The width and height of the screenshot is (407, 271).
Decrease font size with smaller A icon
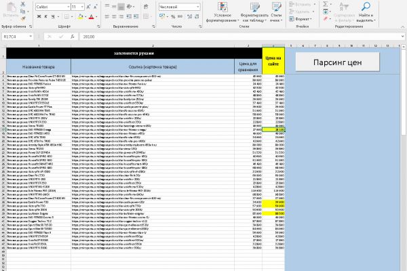tap(95, 7)
